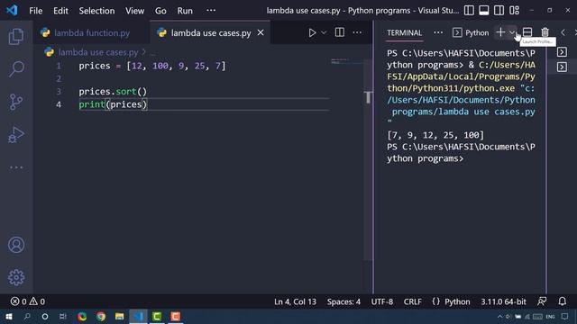
Task: Open the Go menu
Action: coord(160,11)
